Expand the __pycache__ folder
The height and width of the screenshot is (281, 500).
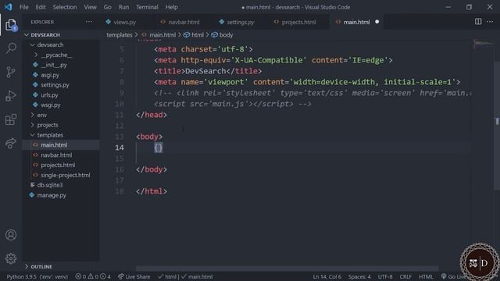click(x=56, y=55)
